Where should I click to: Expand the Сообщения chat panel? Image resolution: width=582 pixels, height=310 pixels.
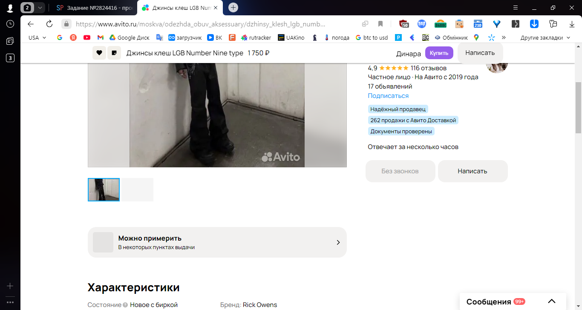552,301
